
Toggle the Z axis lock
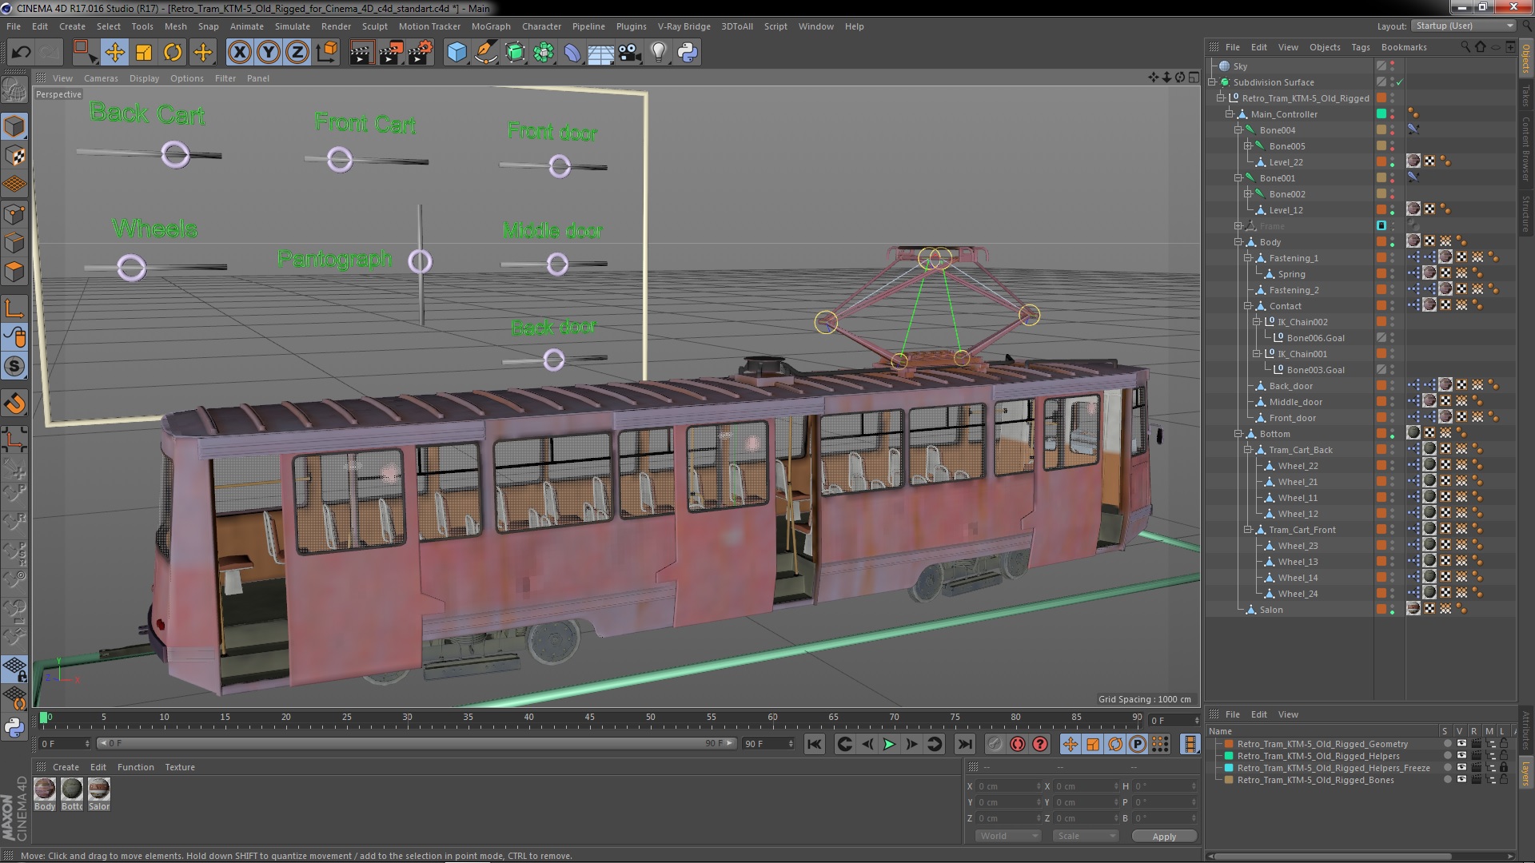[x=297, y=53]
